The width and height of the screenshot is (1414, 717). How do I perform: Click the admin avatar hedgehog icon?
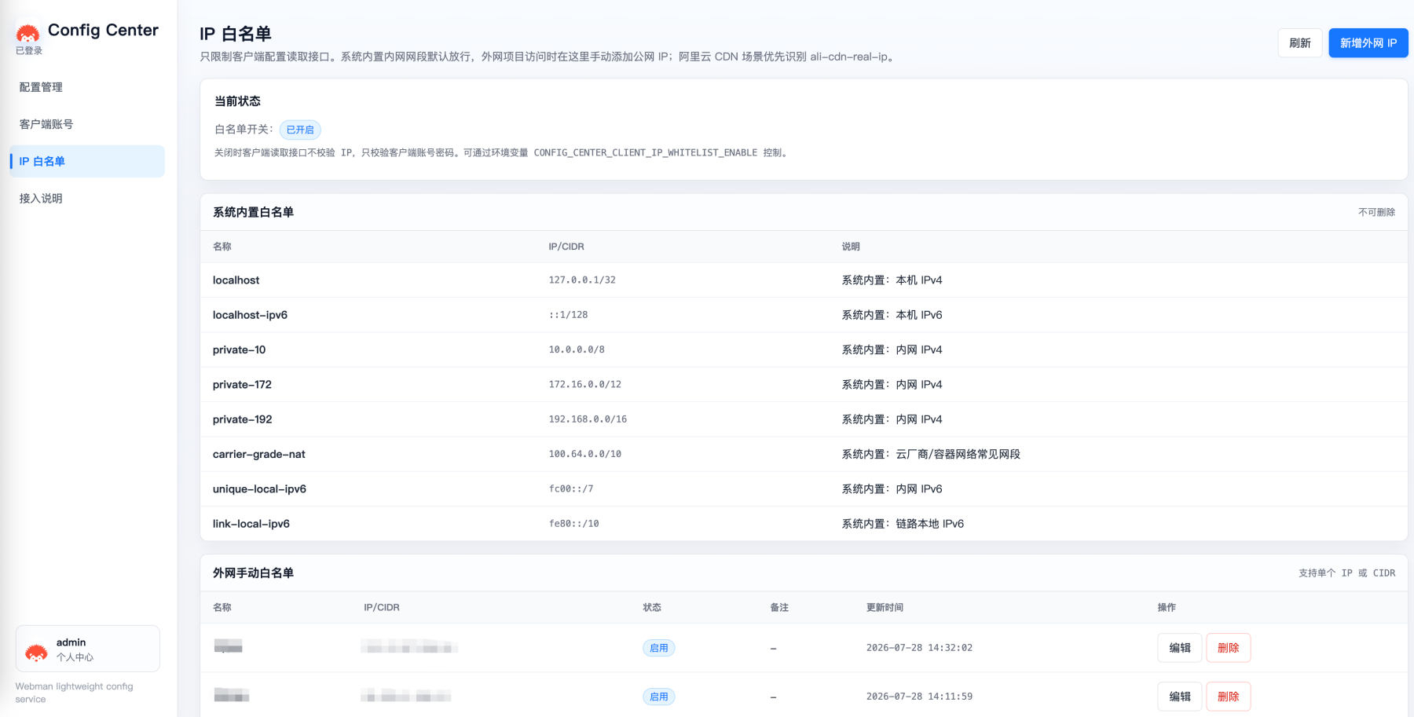tap(36, 651)
